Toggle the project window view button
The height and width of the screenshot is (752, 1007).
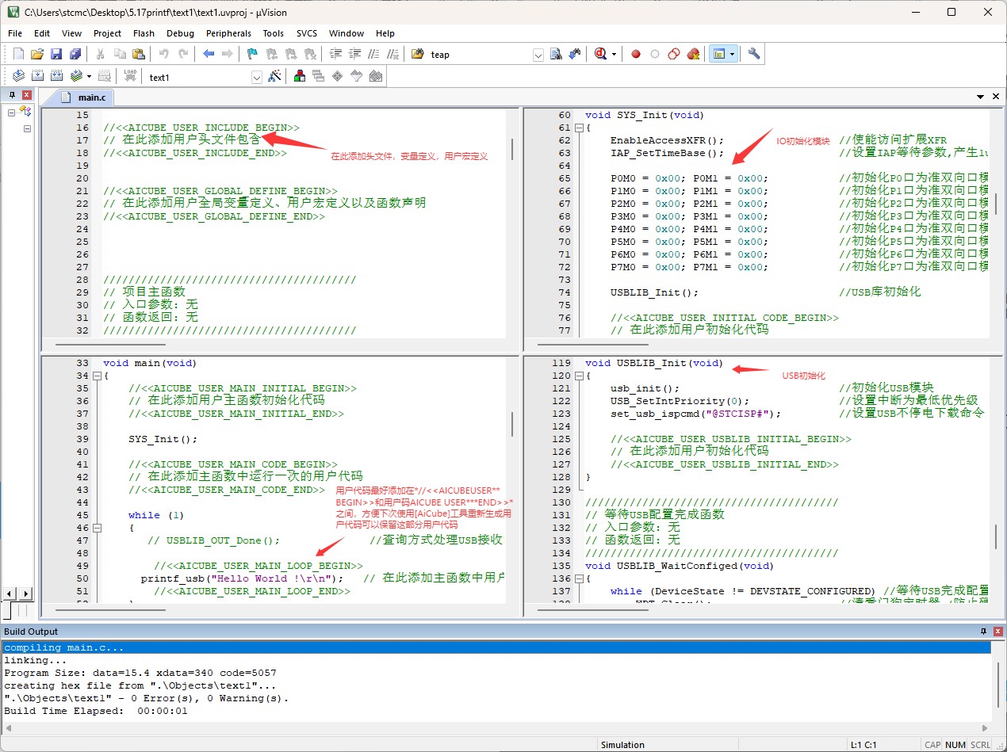click(718, 54)
